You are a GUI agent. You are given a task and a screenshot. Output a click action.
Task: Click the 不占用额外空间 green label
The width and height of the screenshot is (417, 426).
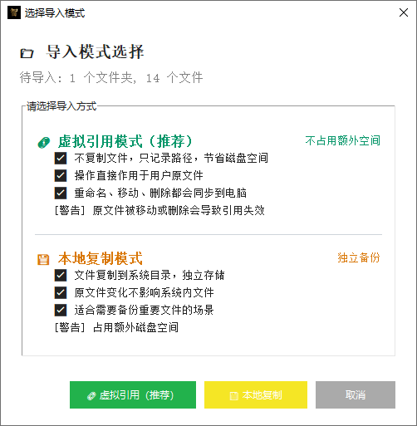click(343, 140)
